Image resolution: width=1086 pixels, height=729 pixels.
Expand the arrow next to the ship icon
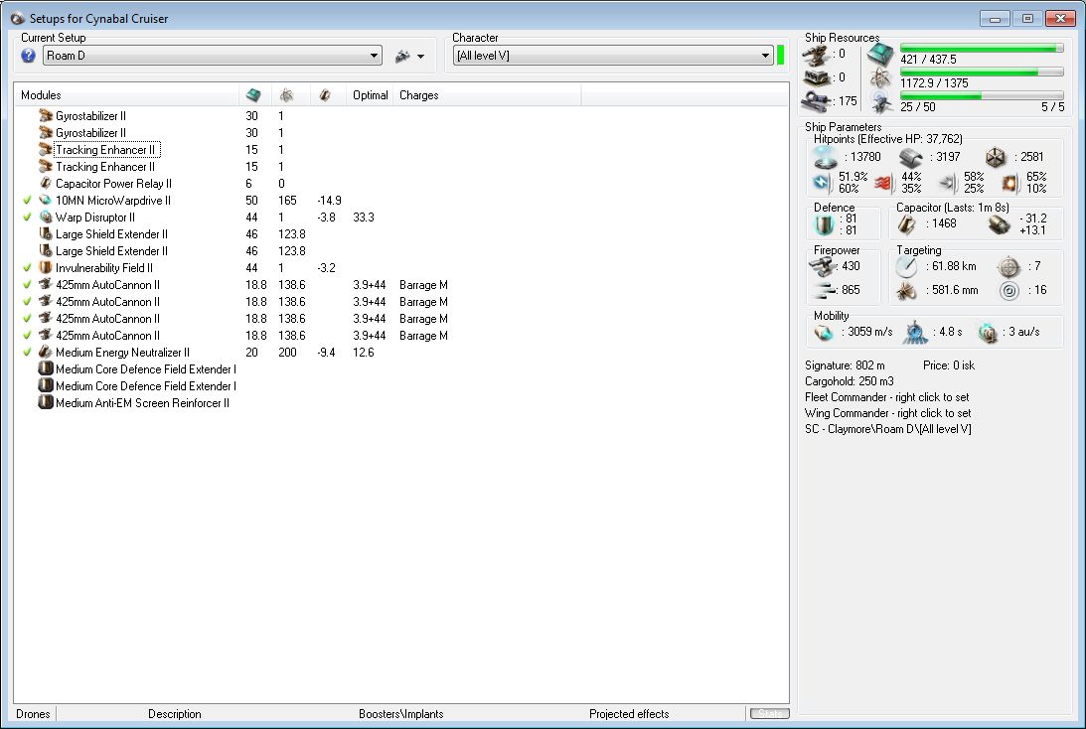(x=420, y=57)
